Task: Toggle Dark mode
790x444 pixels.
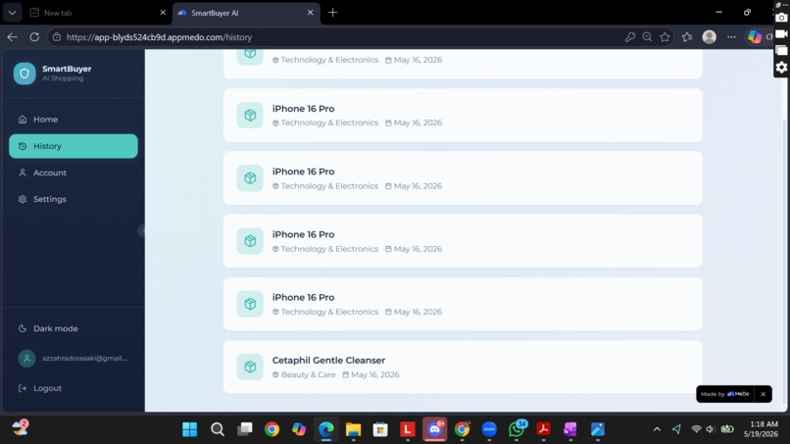Action: 74,328
